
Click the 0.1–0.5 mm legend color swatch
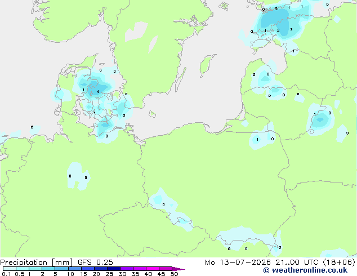[x=10, y=269]
